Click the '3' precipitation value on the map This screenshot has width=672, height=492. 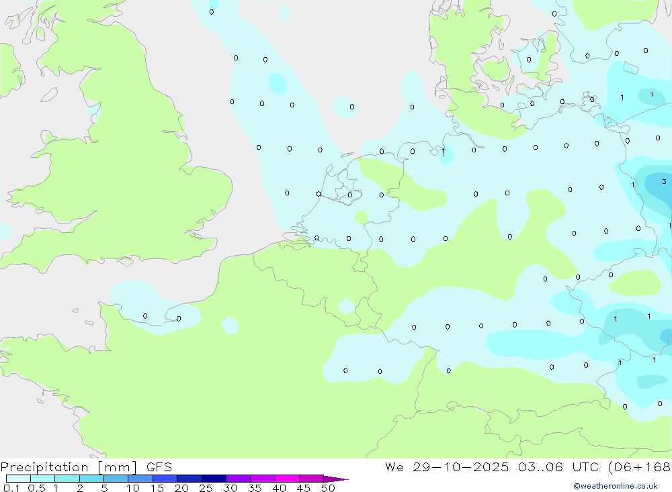click(x=664, y=181)
